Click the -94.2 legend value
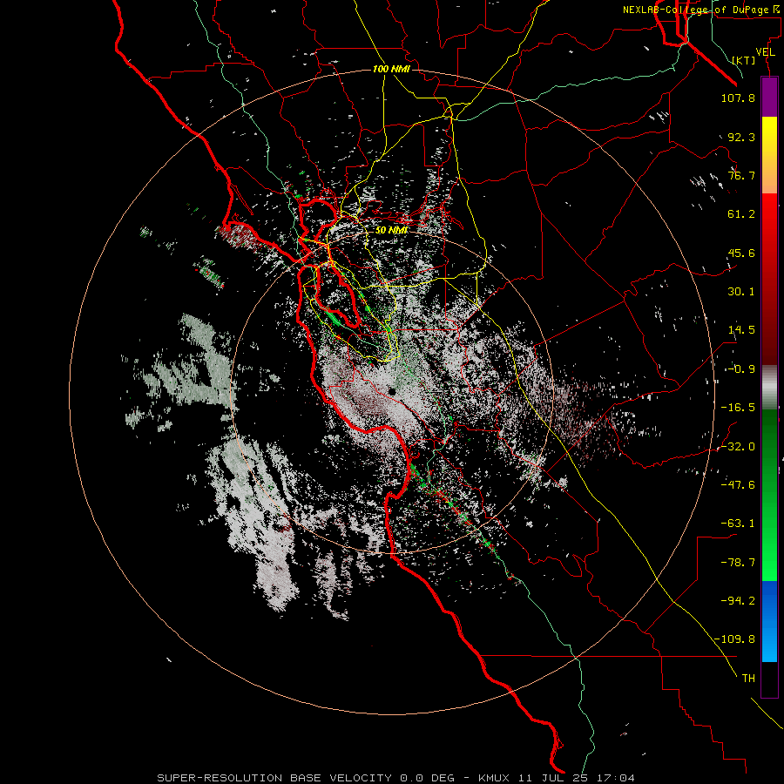Viewport: 784px width, 784px height. pos(738,600)
